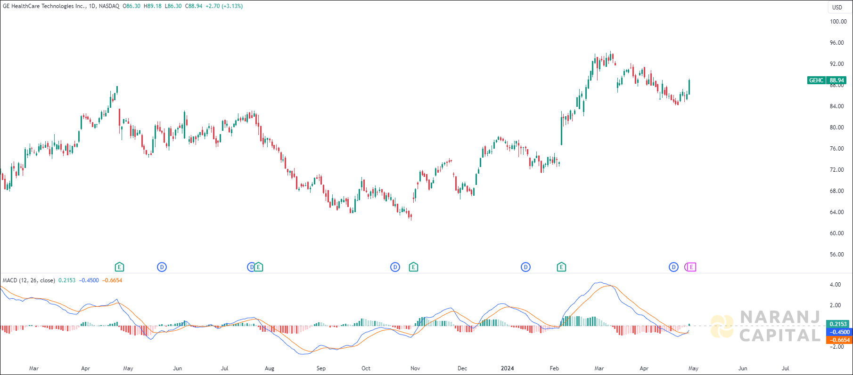The height and width of the screenshot is (375, 853).
Task: Click the Dec label on time axis
Action: [462, 368]
